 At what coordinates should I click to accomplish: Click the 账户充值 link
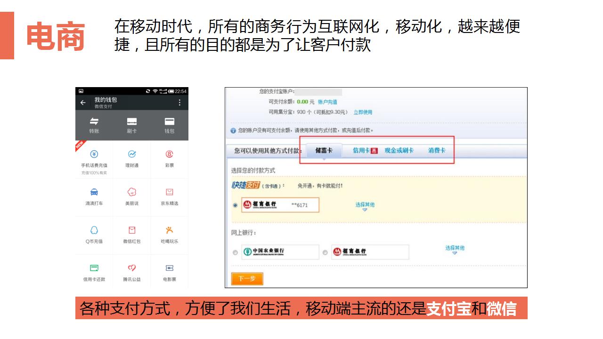(x=327, y=102)
